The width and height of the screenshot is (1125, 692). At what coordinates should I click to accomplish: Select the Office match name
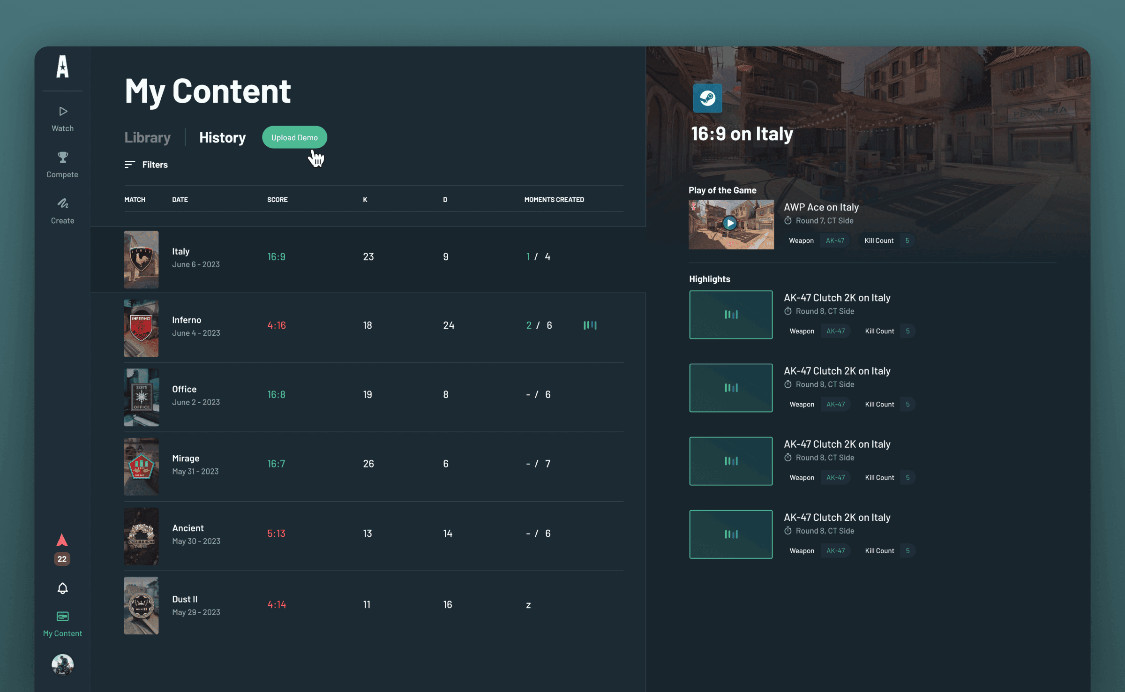point(184,389)
